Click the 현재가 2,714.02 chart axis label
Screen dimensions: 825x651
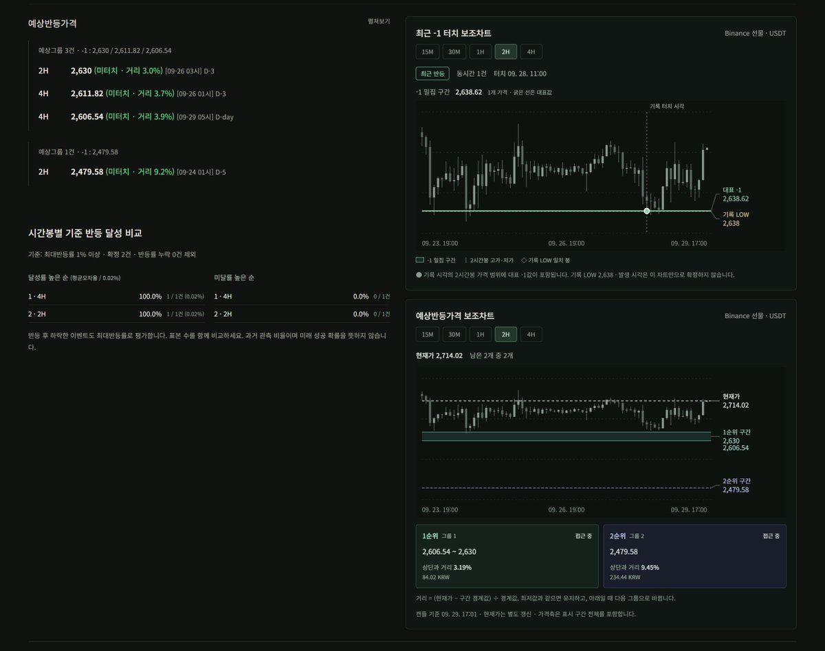click(x=736, y=401)
